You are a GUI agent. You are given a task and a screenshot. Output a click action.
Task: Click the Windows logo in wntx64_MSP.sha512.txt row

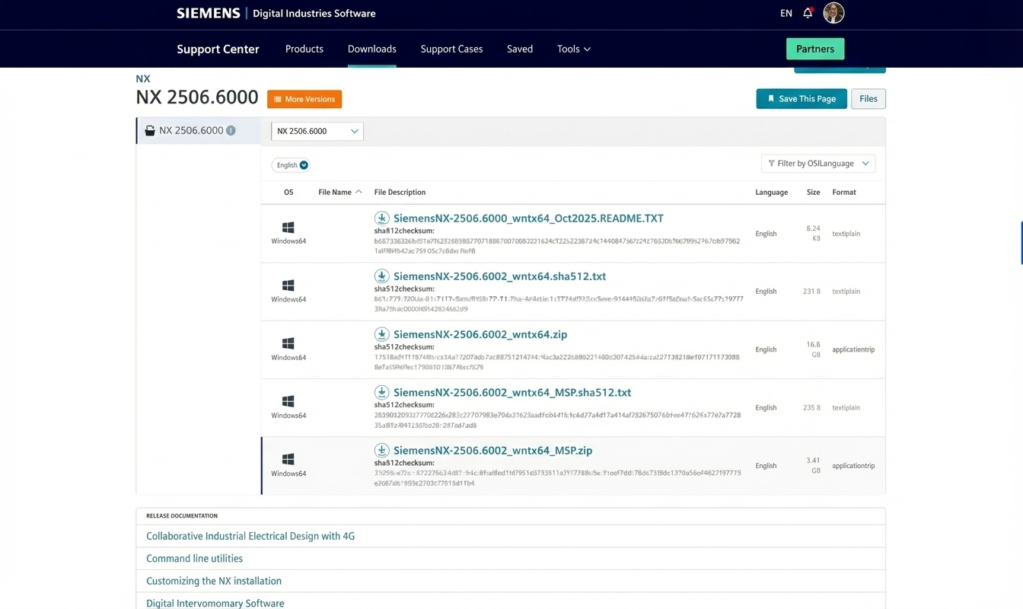point(288,401)
